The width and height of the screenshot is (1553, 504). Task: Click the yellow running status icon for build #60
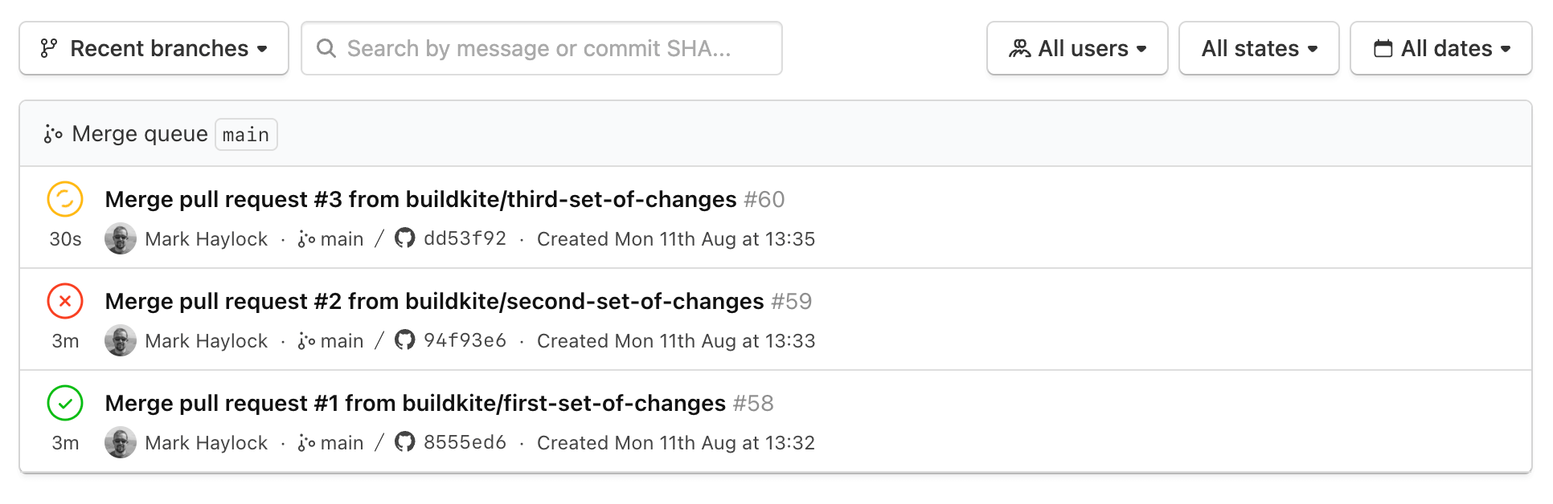[65, 200]
